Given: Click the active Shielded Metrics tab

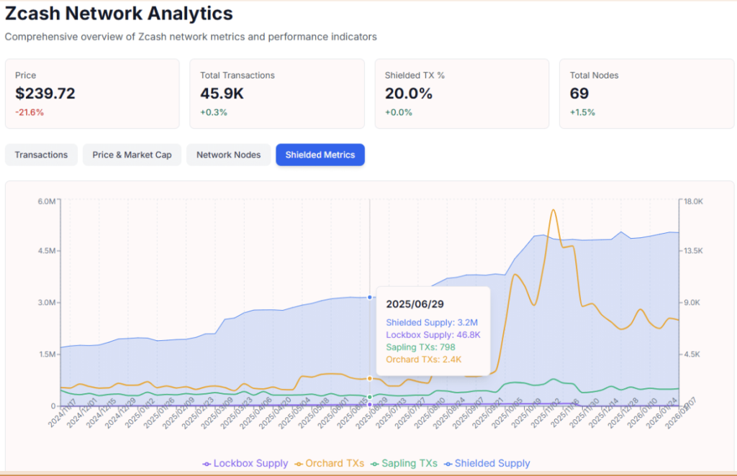Looking at the screenshot, I should 320,155.
